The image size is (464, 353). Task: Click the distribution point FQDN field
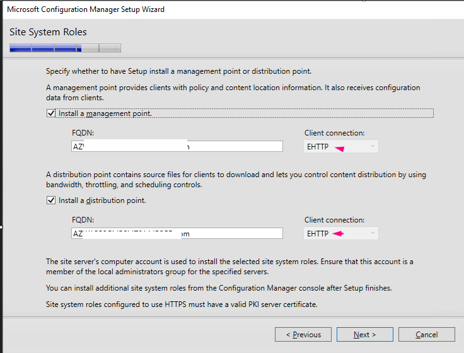pyautogui.click(x=177, y=233)
